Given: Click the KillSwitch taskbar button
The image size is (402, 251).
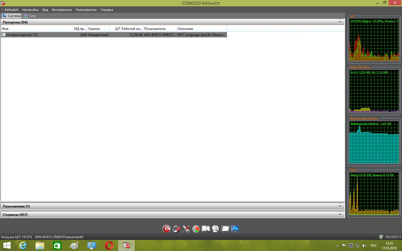Looking at the screenshot, I should click(x=126, y=245).
